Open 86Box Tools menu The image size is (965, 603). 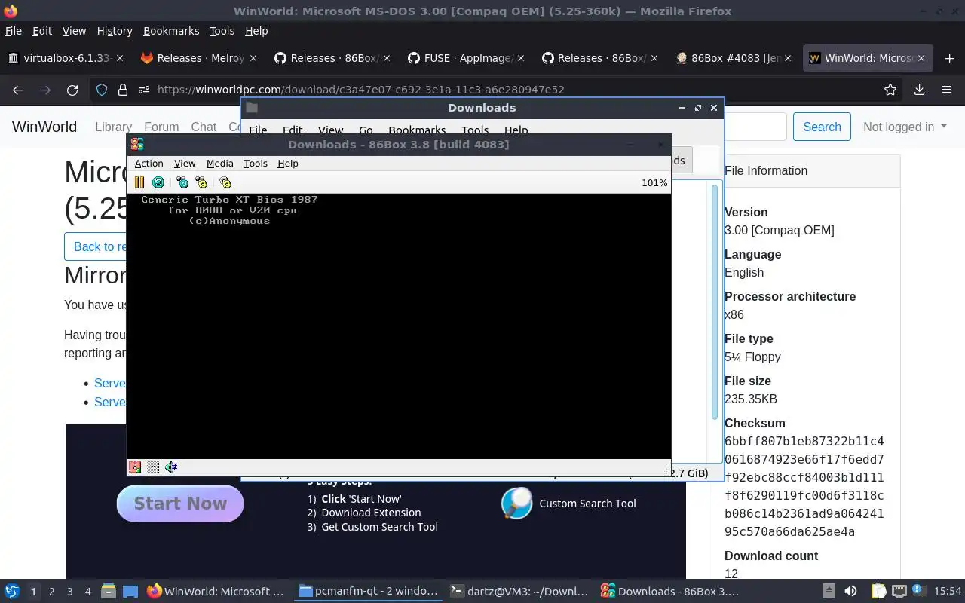pos(256,164)
